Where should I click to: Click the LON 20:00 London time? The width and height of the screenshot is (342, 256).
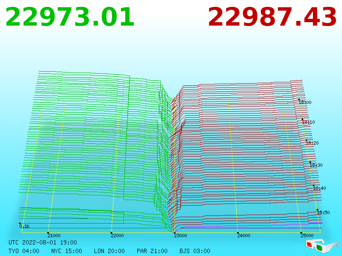tap(109, 251)
